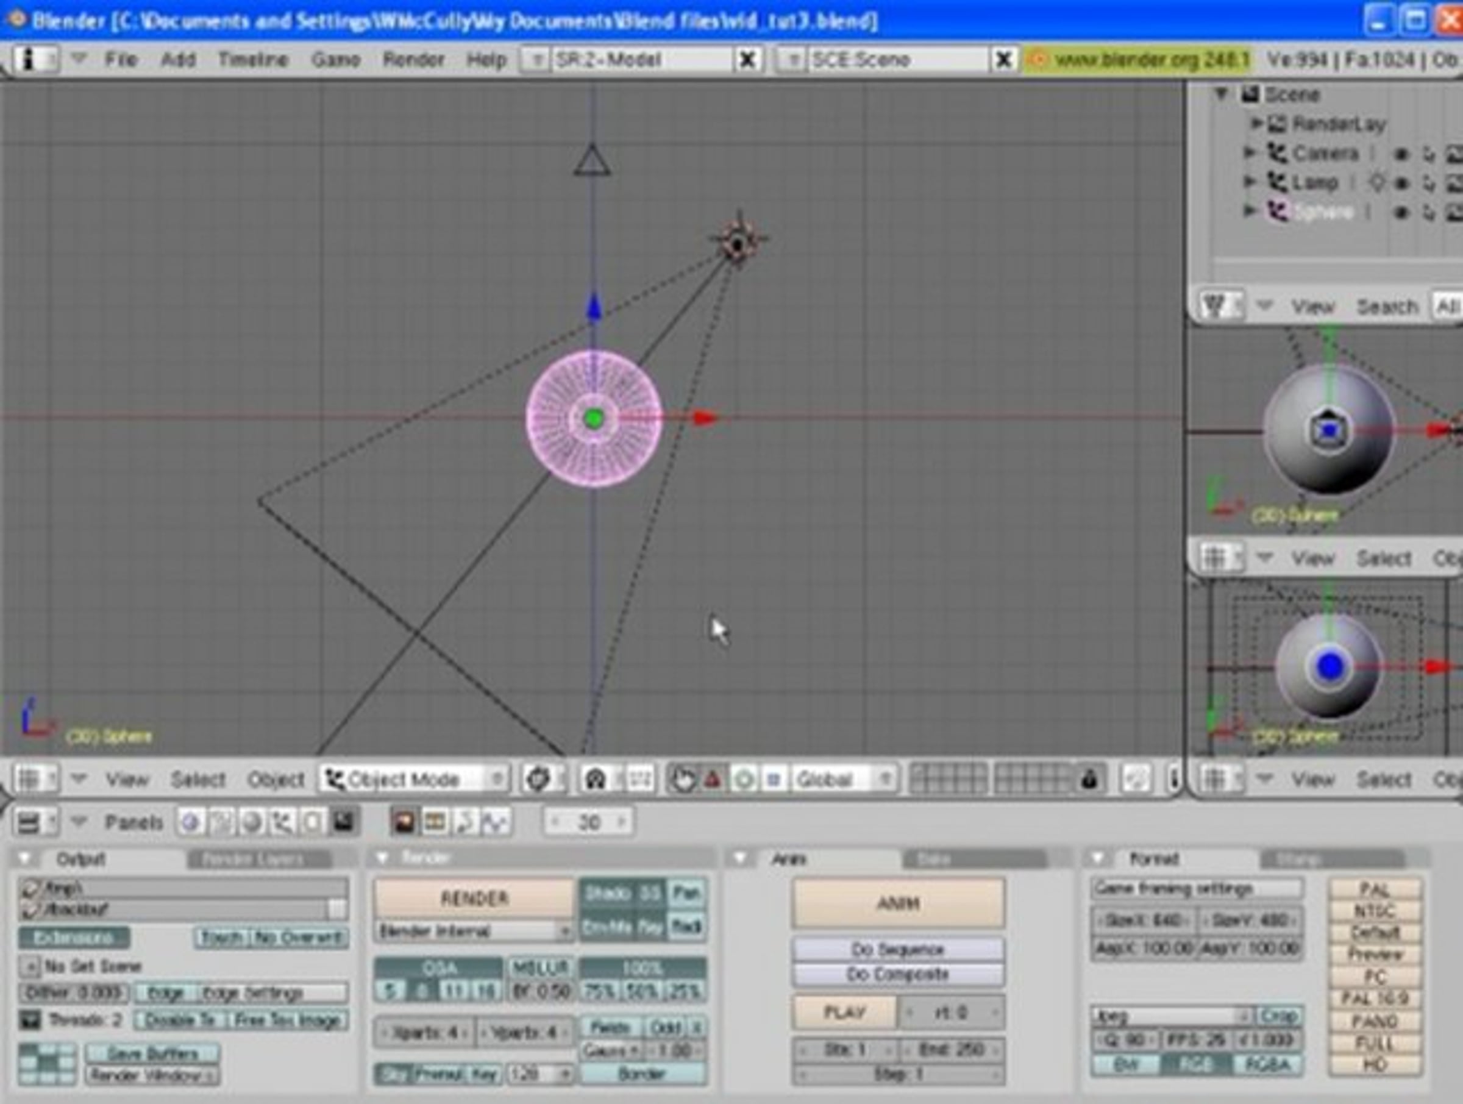Viewport: 1463px width, 1104px height.
Task: Open the Blender Internal render engine dropdown
Action: [x=474, y=931]
